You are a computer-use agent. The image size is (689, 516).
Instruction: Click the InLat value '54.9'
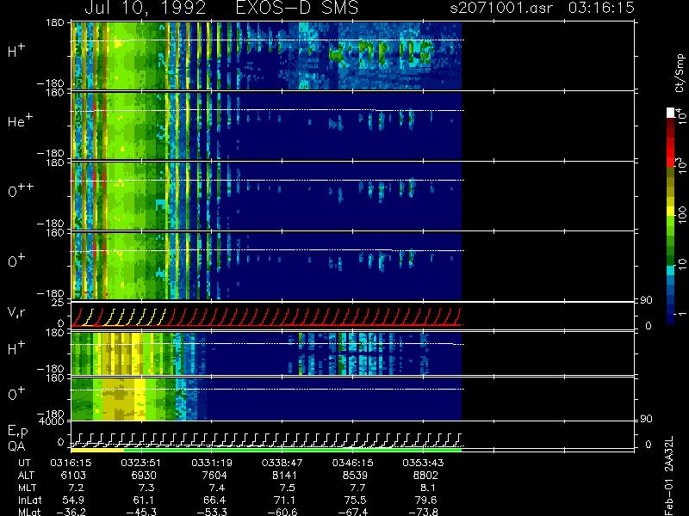(x=73, y=501)
